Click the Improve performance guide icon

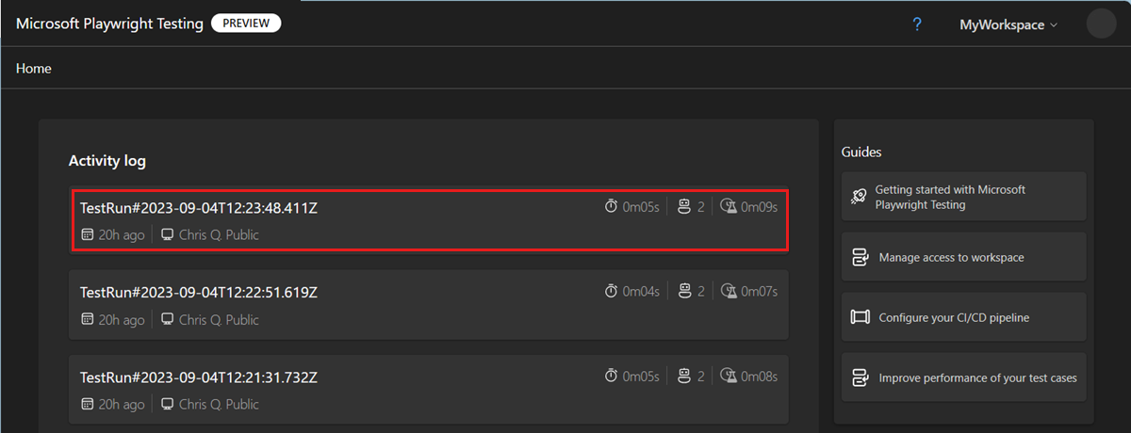[859, 377]
